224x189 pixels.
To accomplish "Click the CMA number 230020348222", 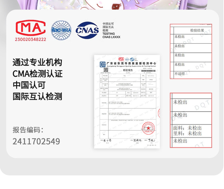I will (x=30, y=39).
